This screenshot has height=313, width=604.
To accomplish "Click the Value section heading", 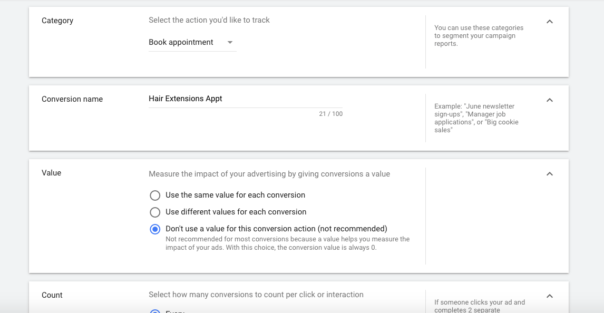I will (x=51, y=173).
